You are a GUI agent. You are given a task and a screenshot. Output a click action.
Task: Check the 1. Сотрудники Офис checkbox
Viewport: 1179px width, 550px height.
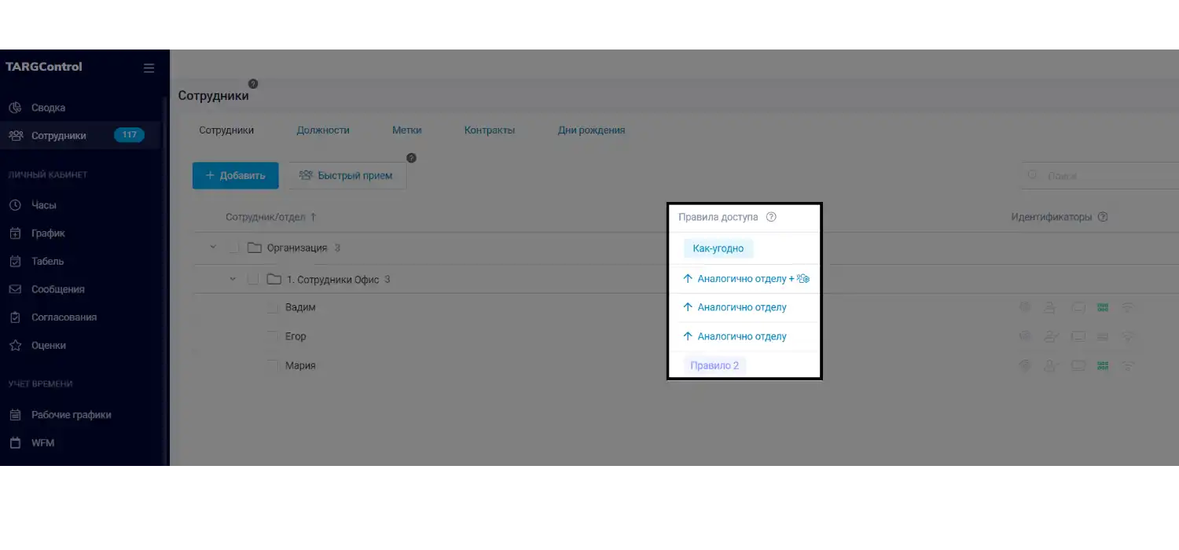(x=252, y=279)
